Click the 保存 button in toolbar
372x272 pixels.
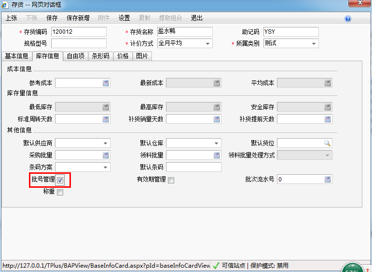pos(52,18)
